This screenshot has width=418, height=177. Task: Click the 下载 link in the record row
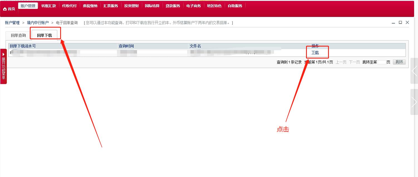coord(316,53)
